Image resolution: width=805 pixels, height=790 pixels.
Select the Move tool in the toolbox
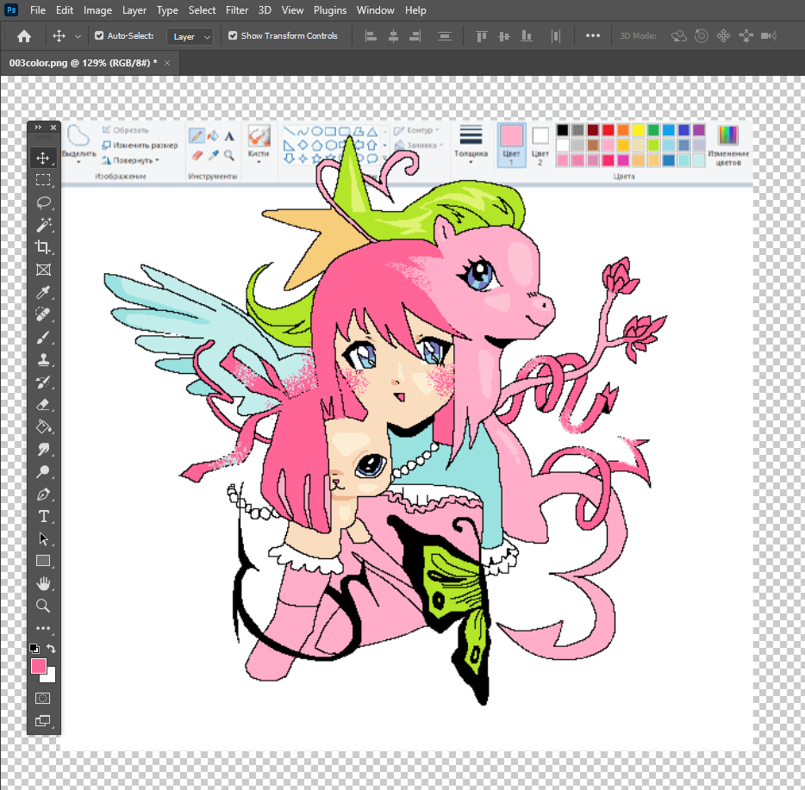[43, 158]
